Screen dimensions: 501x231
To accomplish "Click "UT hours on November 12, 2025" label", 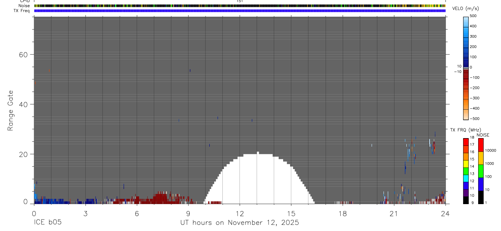I will (x=239, y=222).
